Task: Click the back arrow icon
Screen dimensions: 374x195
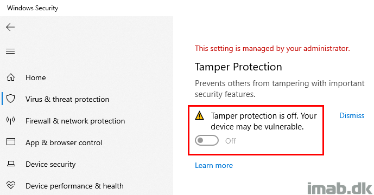Action: pyautogui.click(x=10, y=27)
